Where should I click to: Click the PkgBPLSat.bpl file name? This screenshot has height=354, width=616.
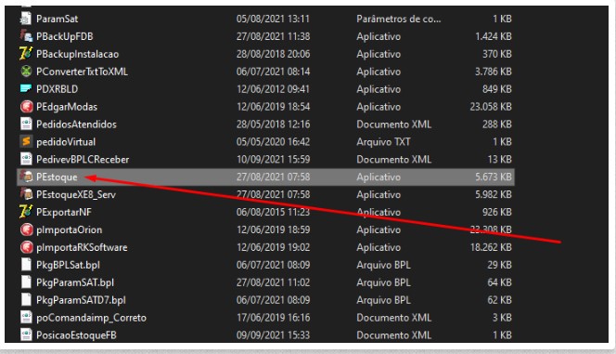coord(68,265)
